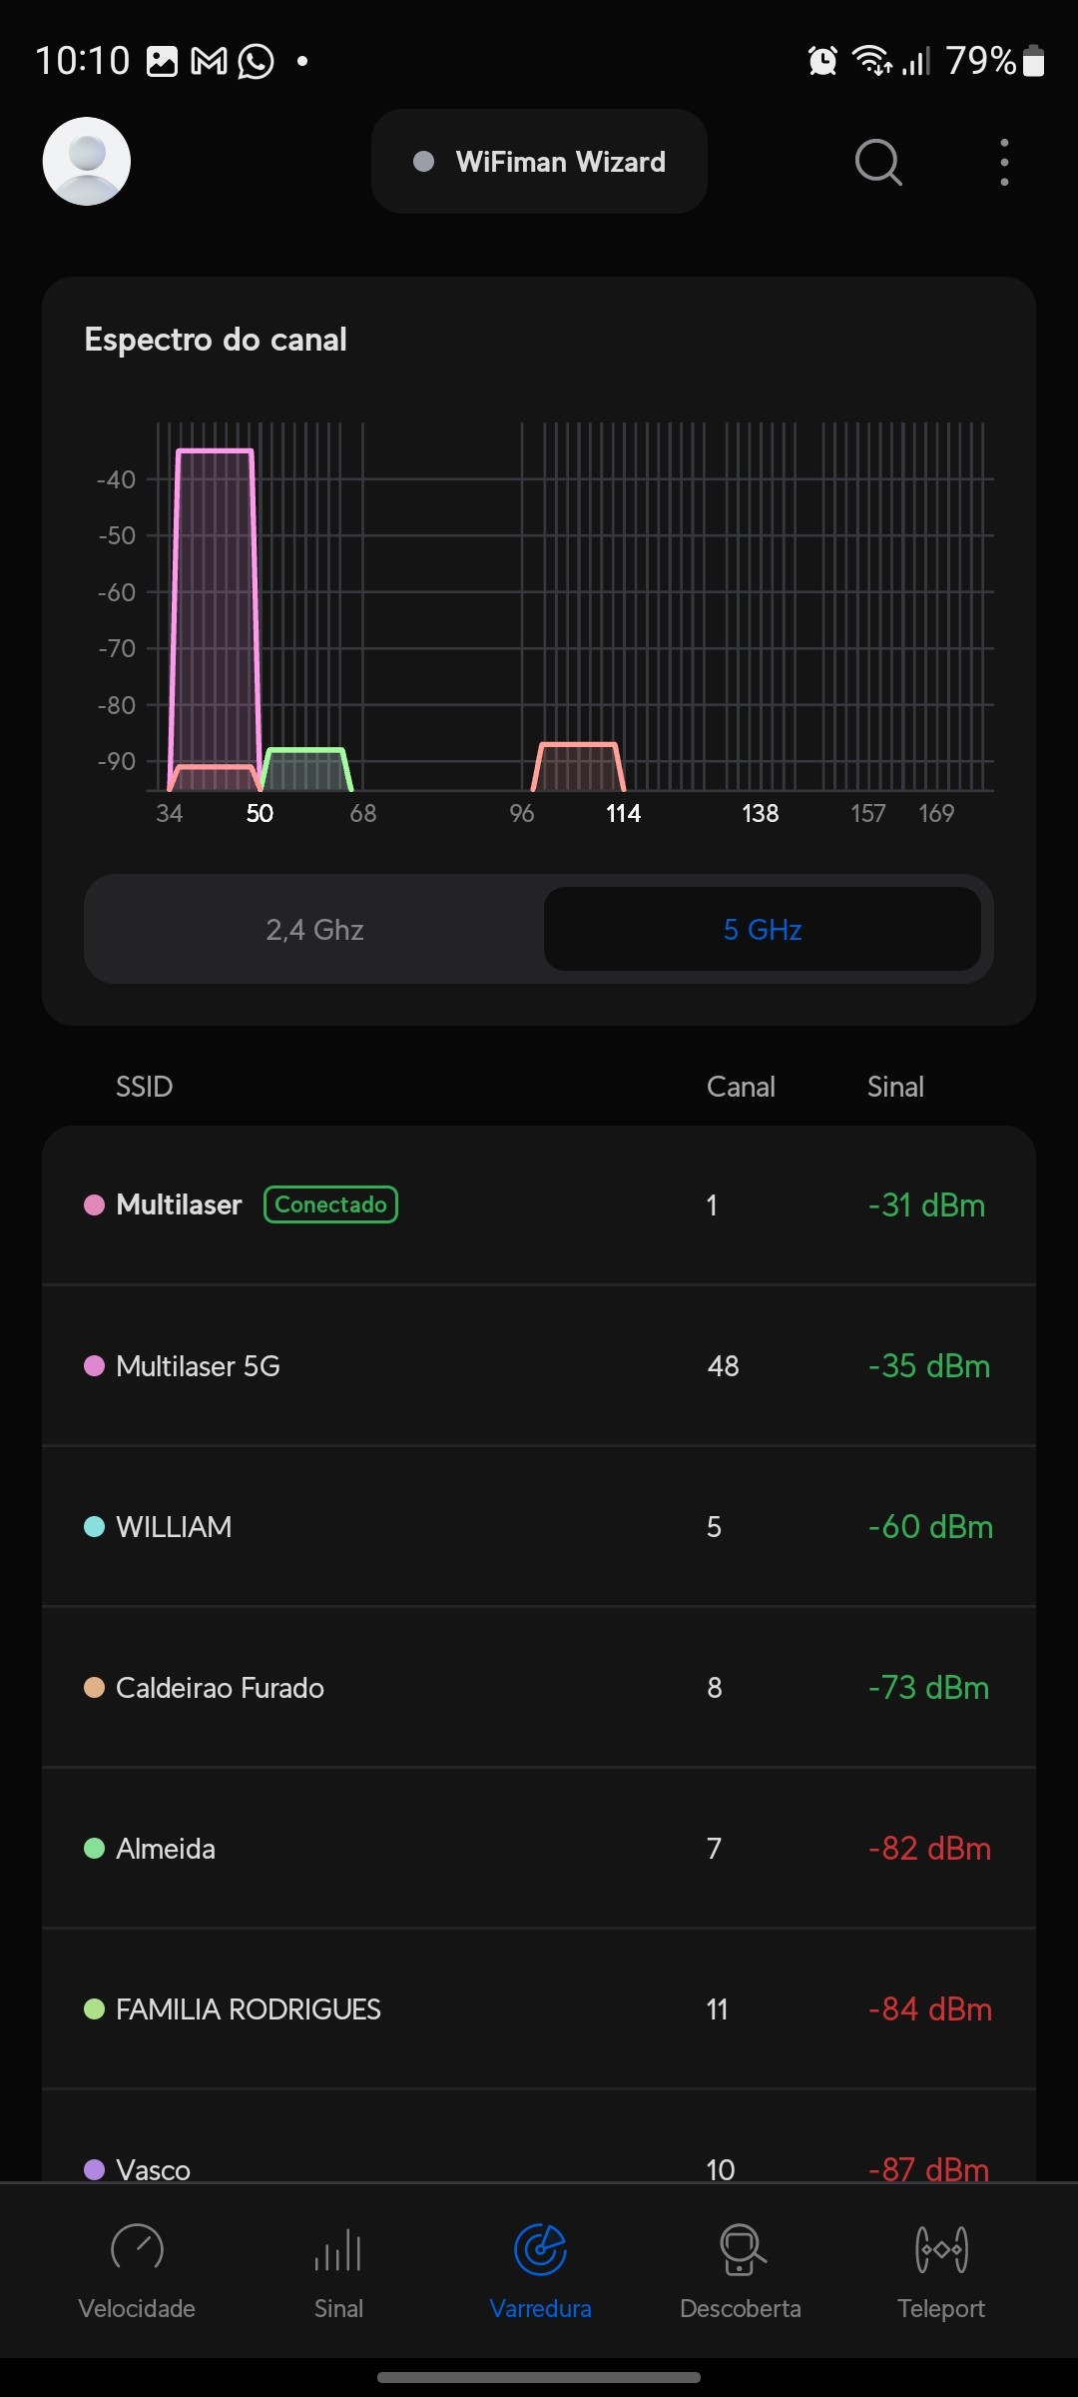Open the user profile avatar
1078x2397 pixels.
click(x=87, y=162)
